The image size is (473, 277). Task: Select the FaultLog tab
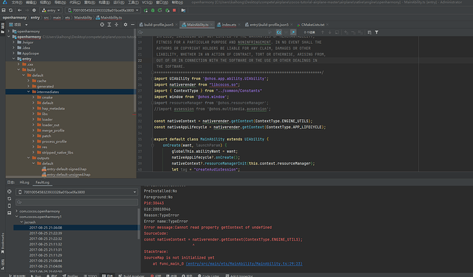coord(42,184)
